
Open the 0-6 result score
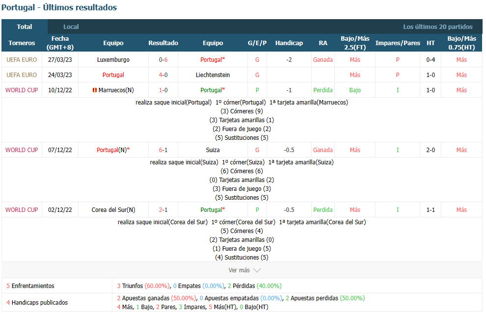(x=163, y=60)
